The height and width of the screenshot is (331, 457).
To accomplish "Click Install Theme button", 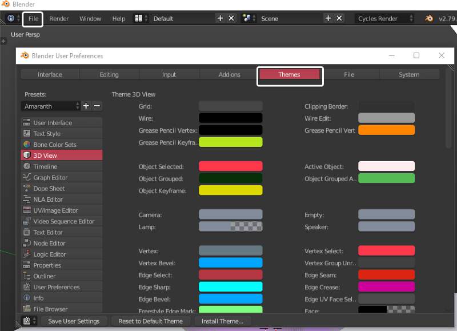I will tap(223, 321).
